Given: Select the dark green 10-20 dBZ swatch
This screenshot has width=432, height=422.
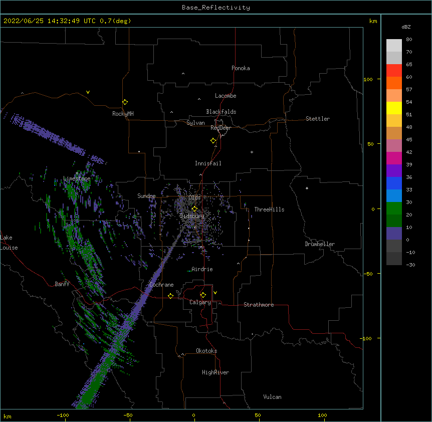Looking at the screenshot, I should point(394,221).
